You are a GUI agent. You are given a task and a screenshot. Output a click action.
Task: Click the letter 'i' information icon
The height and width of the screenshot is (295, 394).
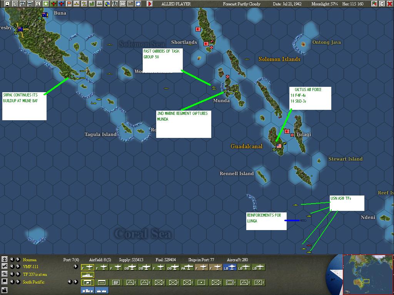coord(38,4)
